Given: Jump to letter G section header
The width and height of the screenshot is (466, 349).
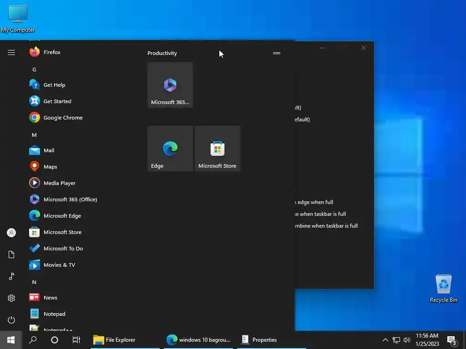Looking at the screenshot, I should [34, 70].
